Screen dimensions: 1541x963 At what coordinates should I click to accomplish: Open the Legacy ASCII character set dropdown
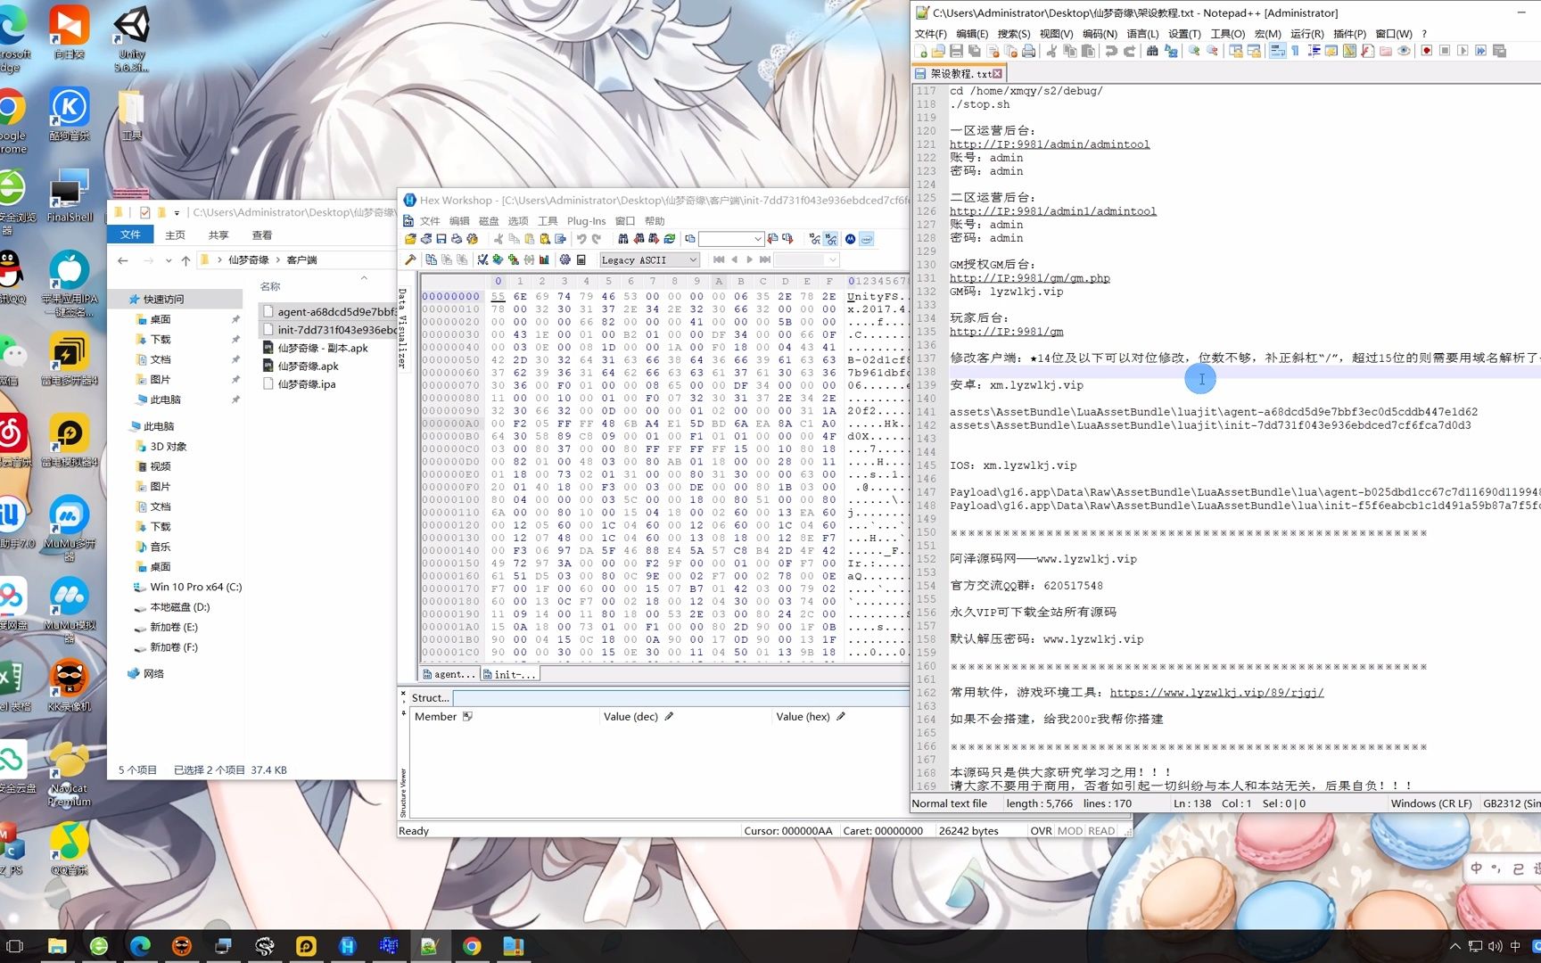[x=649, y=259]
